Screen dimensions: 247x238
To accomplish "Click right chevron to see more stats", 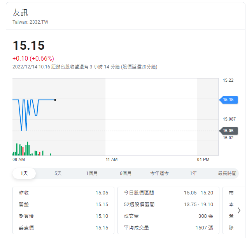I will click(239, 210).
